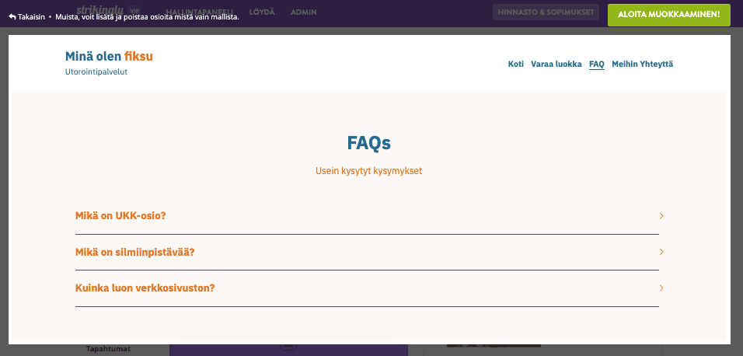Open the HALLINTAPANEELI menu item
Viewport: 743px width, 356px height.
pos(200,12)
